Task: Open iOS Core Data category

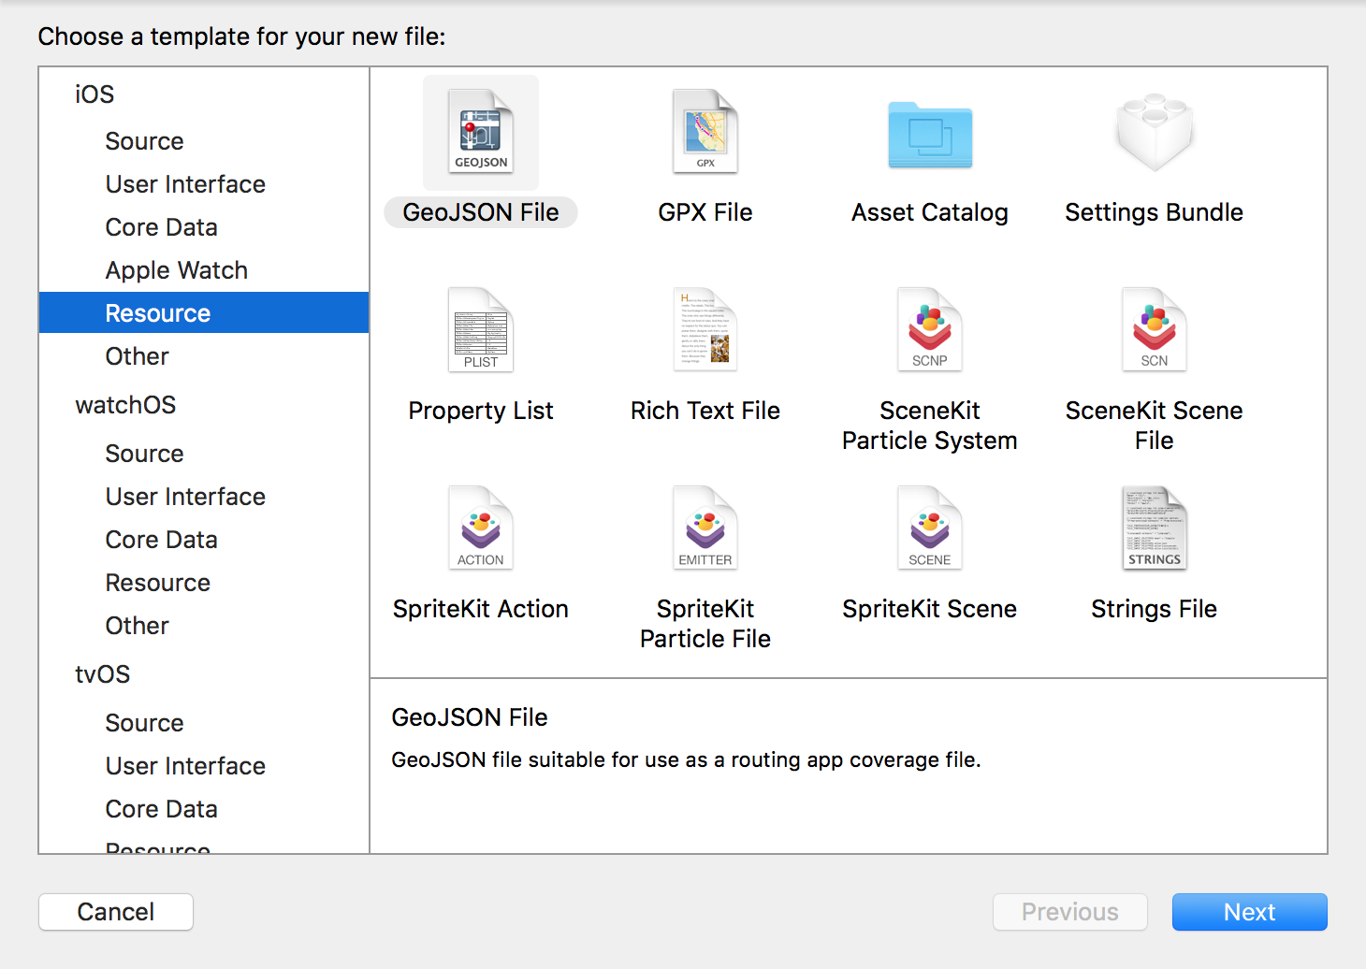Action: 161,227
